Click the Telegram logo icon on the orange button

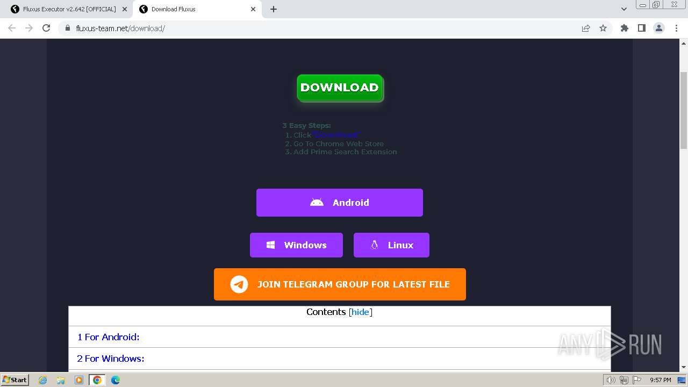click(239, 284)
